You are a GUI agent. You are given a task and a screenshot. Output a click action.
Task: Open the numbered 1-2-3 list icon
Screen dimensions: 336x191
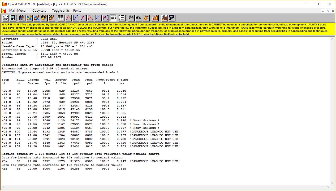click(x=122, y=18)
